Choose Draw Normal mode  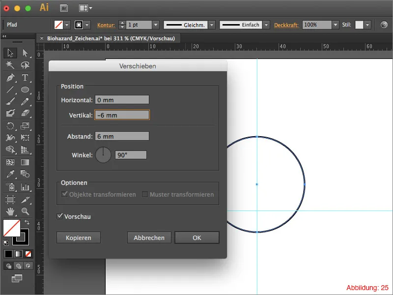point(8,265)
